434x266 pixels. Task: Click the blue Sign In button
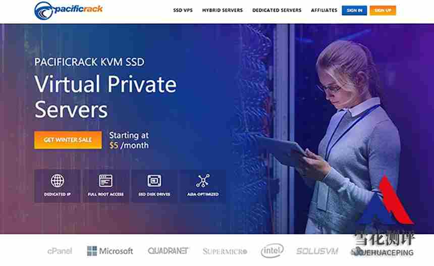[x=354, y=11]
